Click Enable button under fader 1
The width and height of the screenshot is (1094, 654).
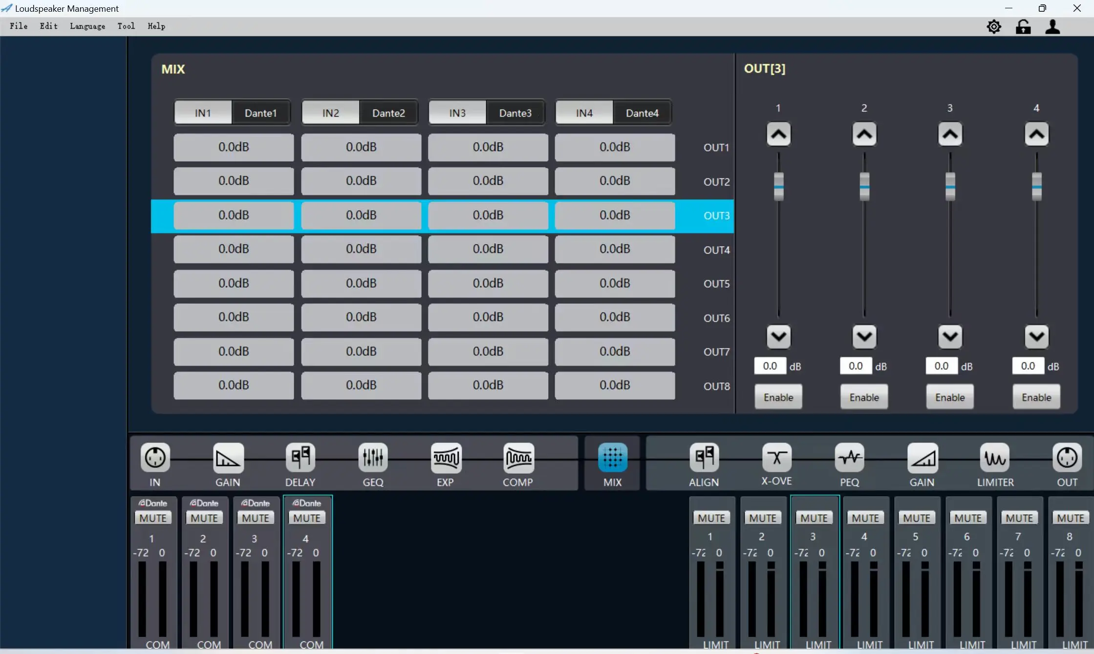778,397
